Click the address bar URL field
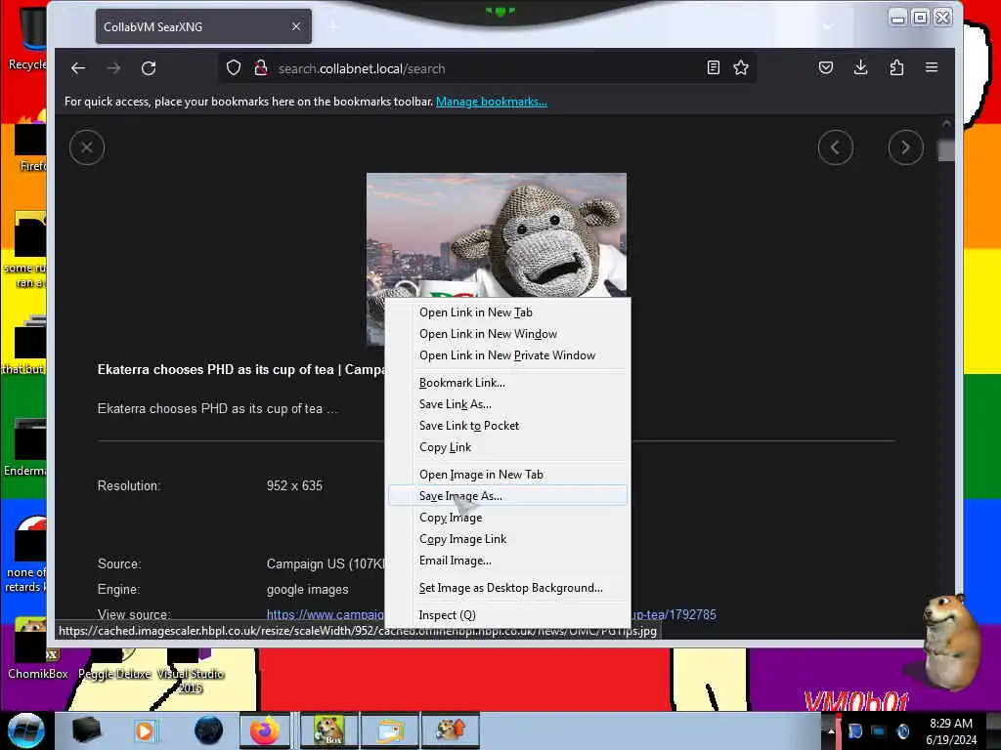 pyautogui.click(x=485, y=68)
